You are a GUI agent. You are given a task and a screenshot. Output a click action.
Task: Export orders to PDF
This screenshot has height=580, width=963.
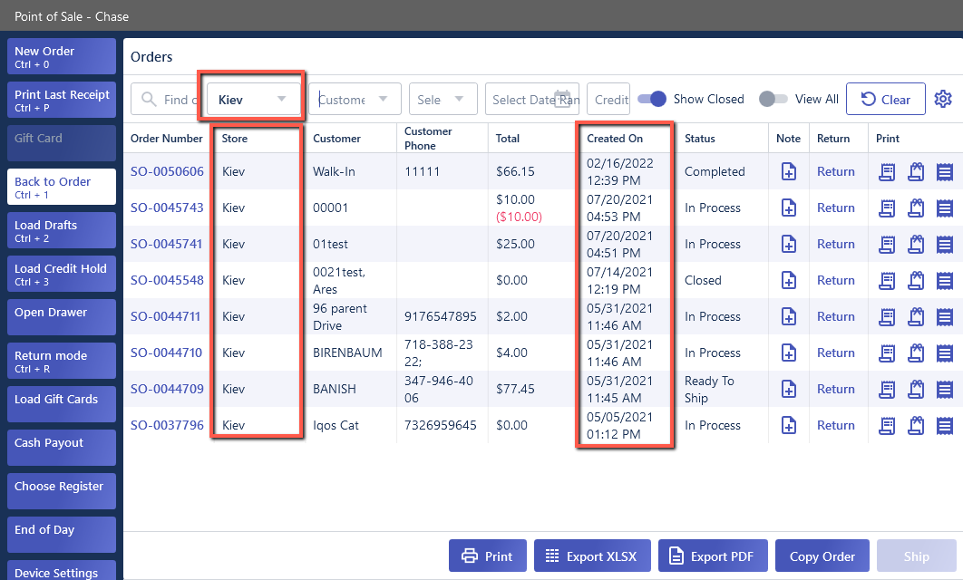coord(713,556)
